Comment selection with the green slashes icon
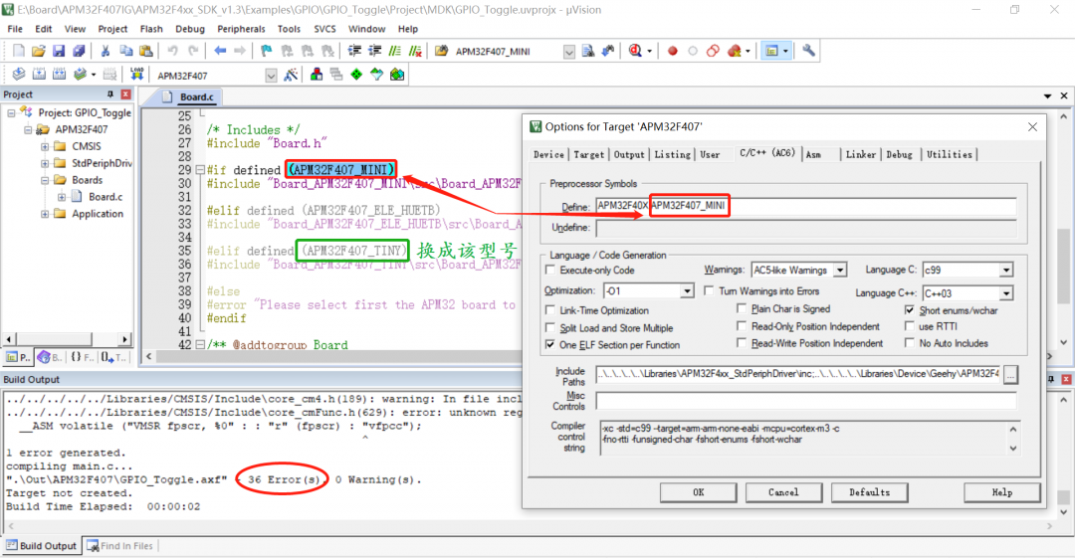1075x558 pixels. tap(395, 51)
